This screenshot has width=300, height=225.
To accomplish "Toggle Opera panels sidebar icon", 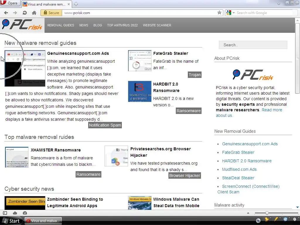I will tap(5, 213).
